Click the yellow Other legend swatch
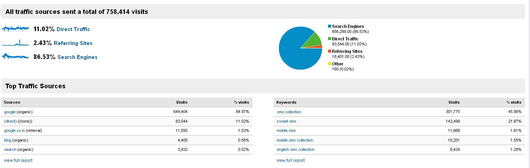 pos(329,64)
